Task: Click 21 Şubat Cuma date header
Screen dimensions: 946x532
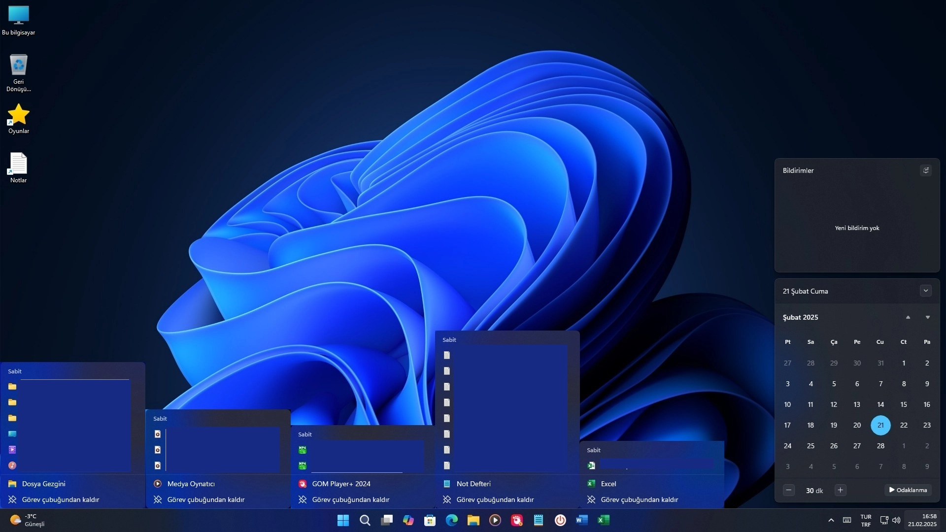Action: point(806,291)
